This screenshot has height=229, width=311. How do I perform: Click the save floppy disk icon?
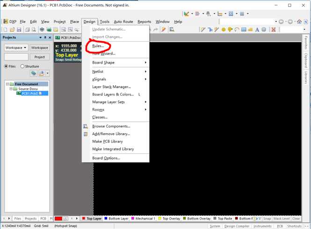[x=19, y=29]
